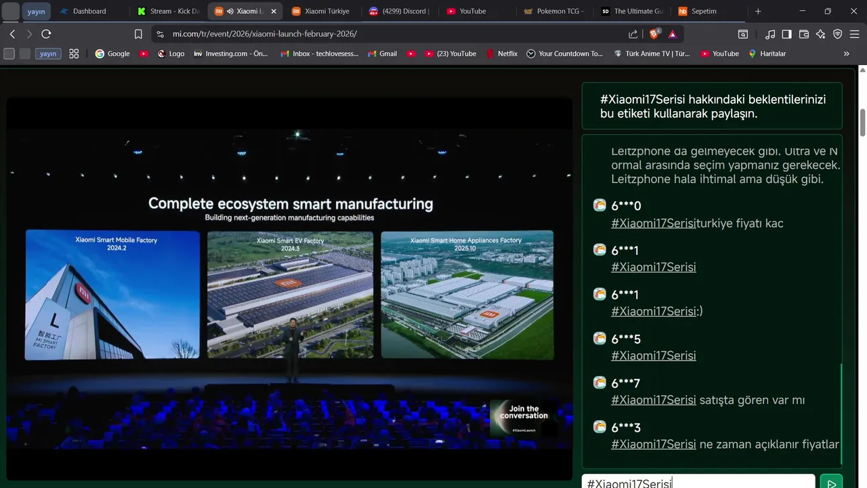Bookmark this page with the bookmark icon
This screenshot has height=488, width=867.
(x=138, y=34)
